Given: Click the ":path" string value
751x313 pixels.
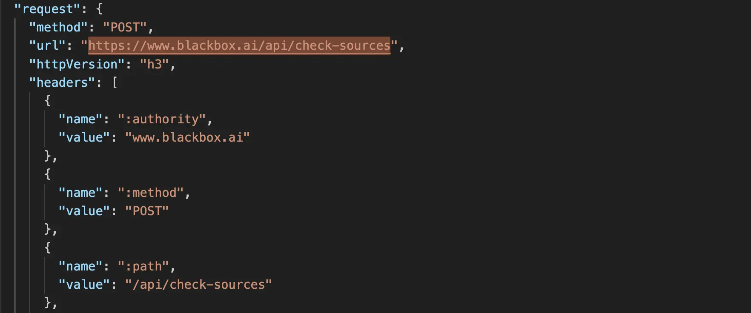Looking at the screenshot, I should (143, 266).
